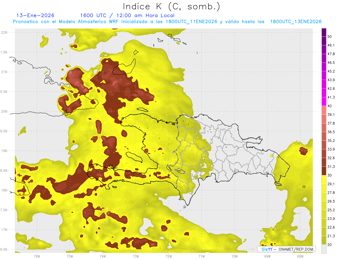Viewport: 337px width, 260px height.
Task: Select the magenta legend segment between 40 and 41.3
Action: 324,102
